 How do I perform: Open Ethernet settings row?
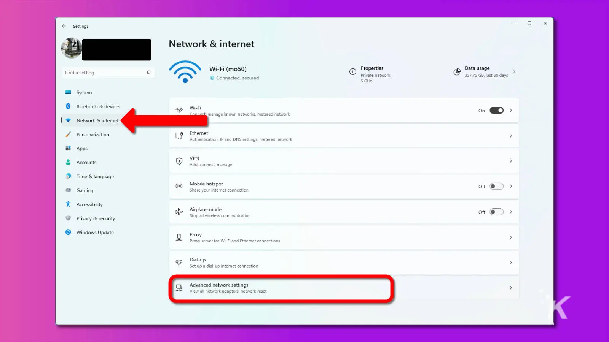pos(344,136)
